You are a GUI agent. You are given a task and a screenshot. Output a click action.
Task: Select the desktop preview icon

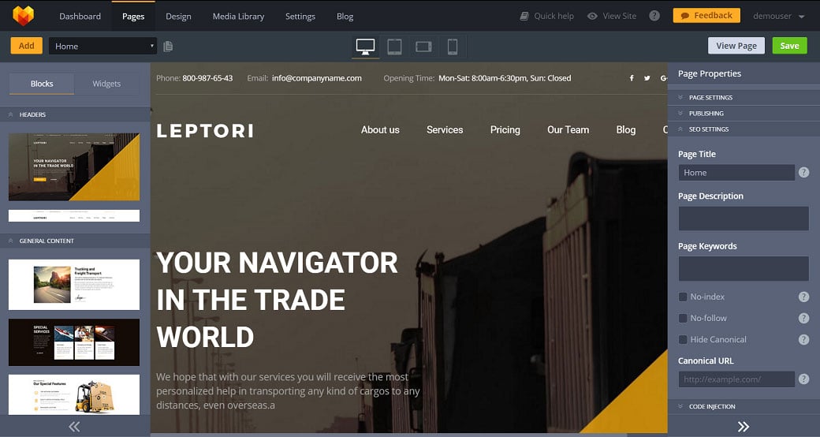(x=365, y=47)
